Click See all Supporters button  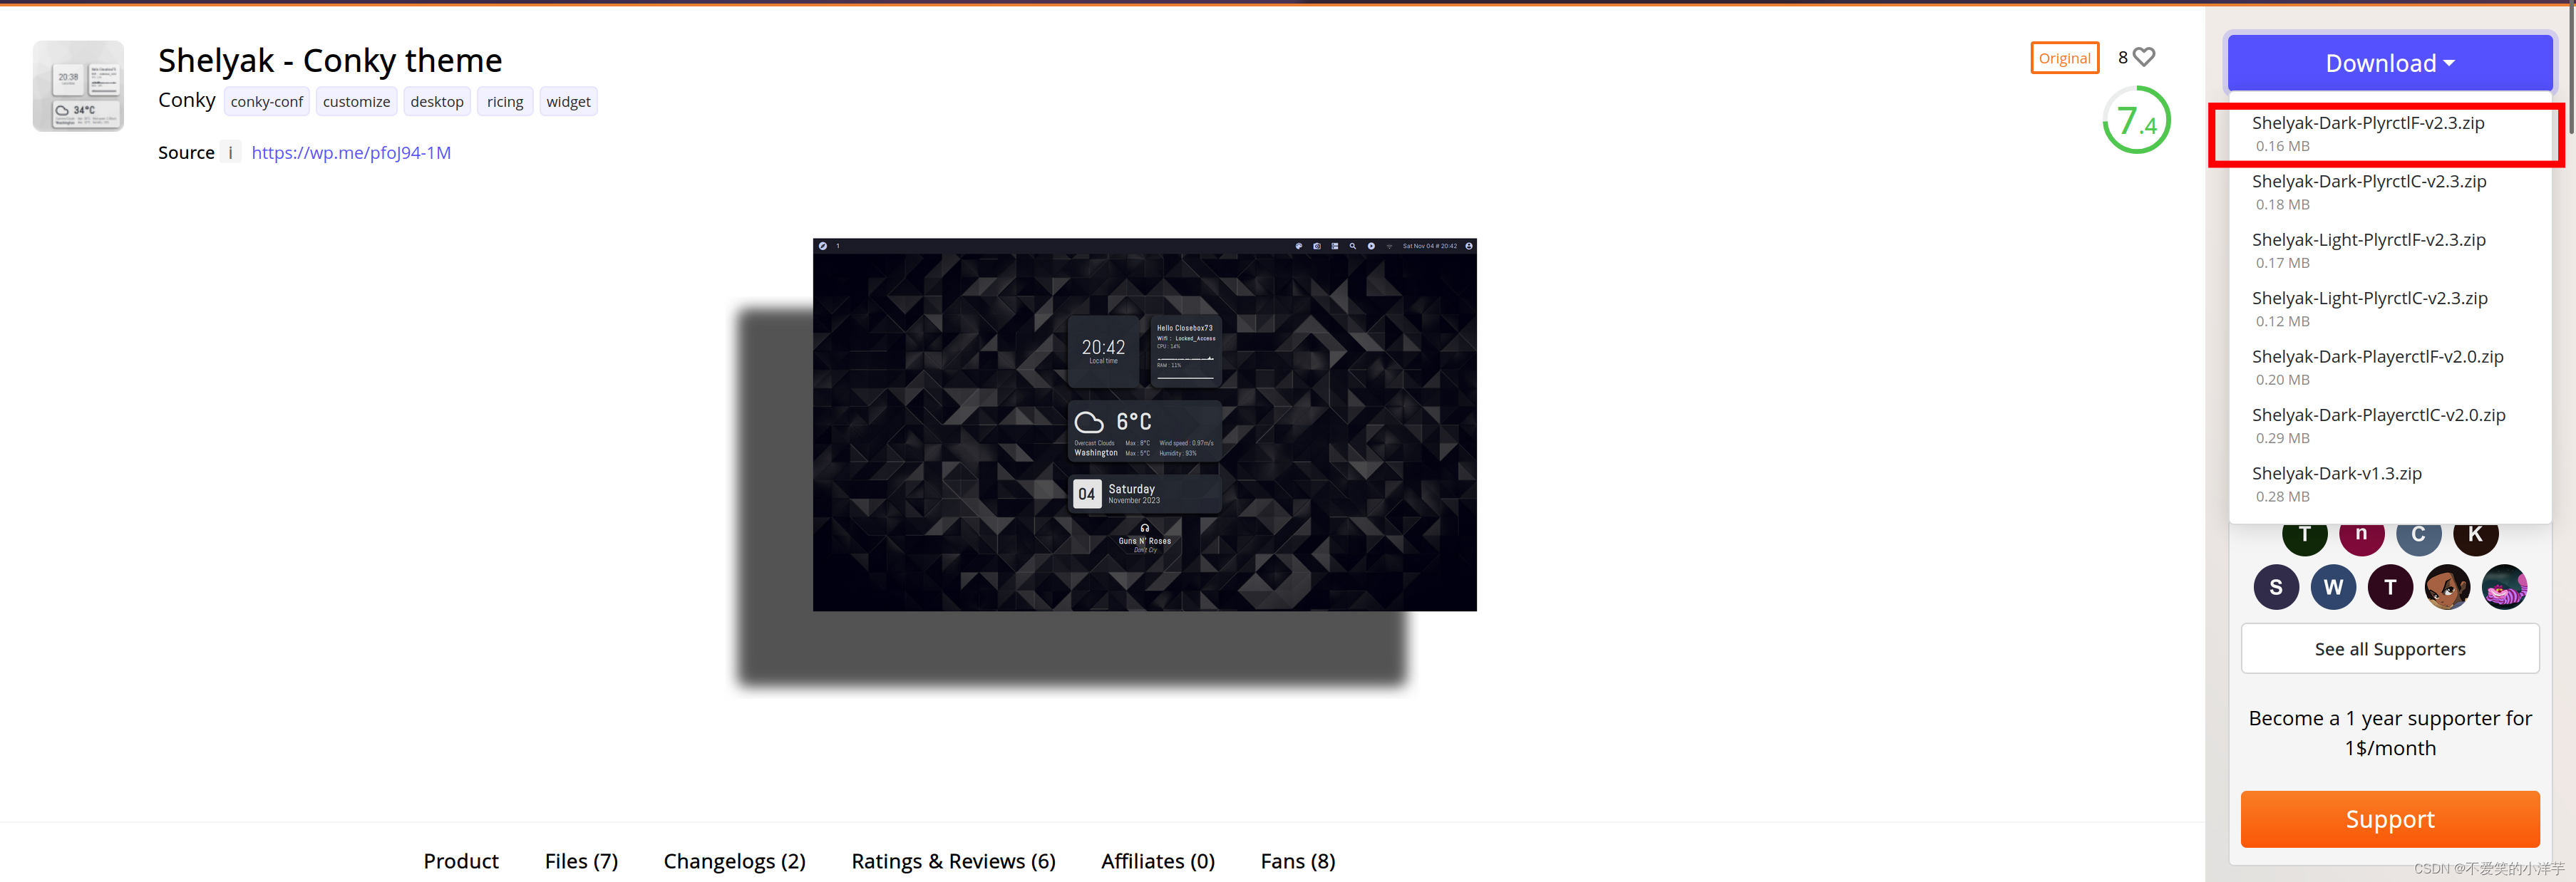(2389, 649)
